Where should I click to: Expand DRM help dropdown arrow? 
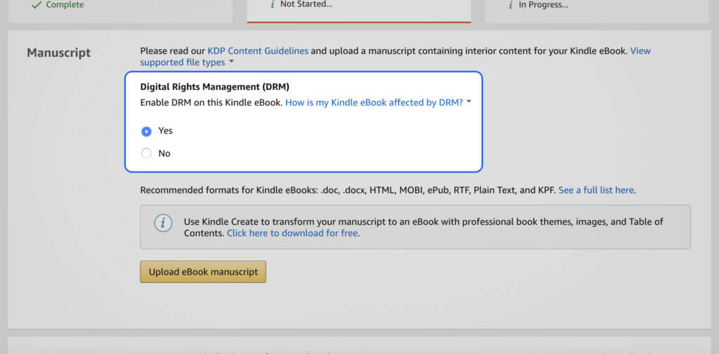tap(469, 102)
